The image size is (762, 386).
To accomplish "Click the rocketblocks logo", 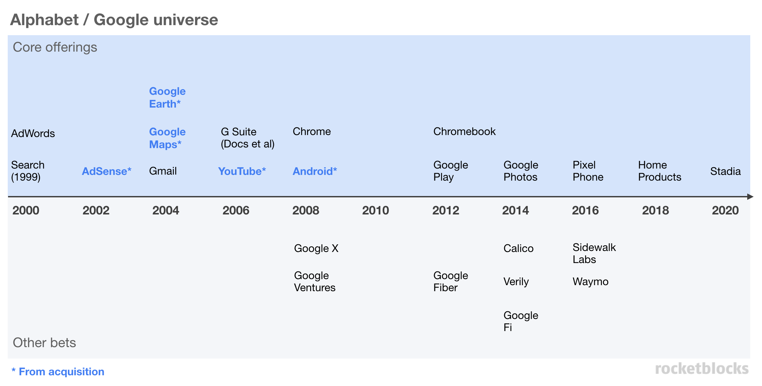I will 702,369.
